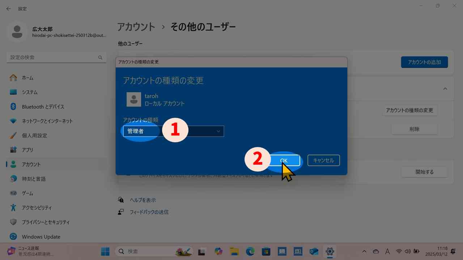Viewport: 463px width, 260px height.
Task: Open File Explorer from the taskbar
Action: (x=234, y=251)
